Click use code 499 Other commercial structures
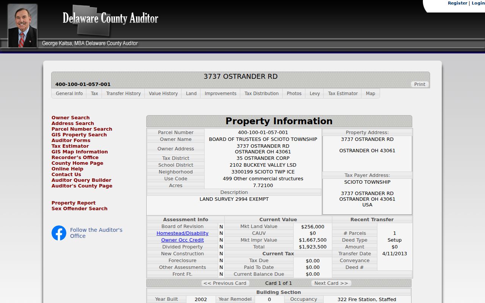 (263, 179)
